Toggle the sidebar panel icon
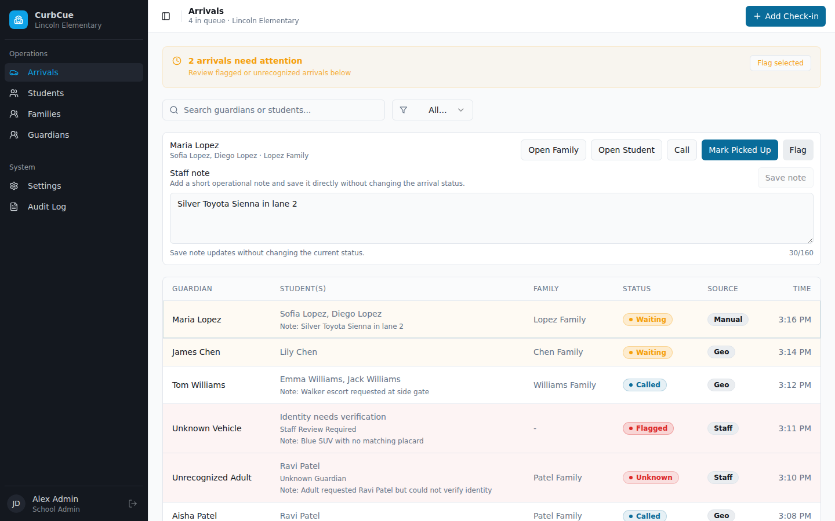835x521 pixels. [x=166, y=16]
